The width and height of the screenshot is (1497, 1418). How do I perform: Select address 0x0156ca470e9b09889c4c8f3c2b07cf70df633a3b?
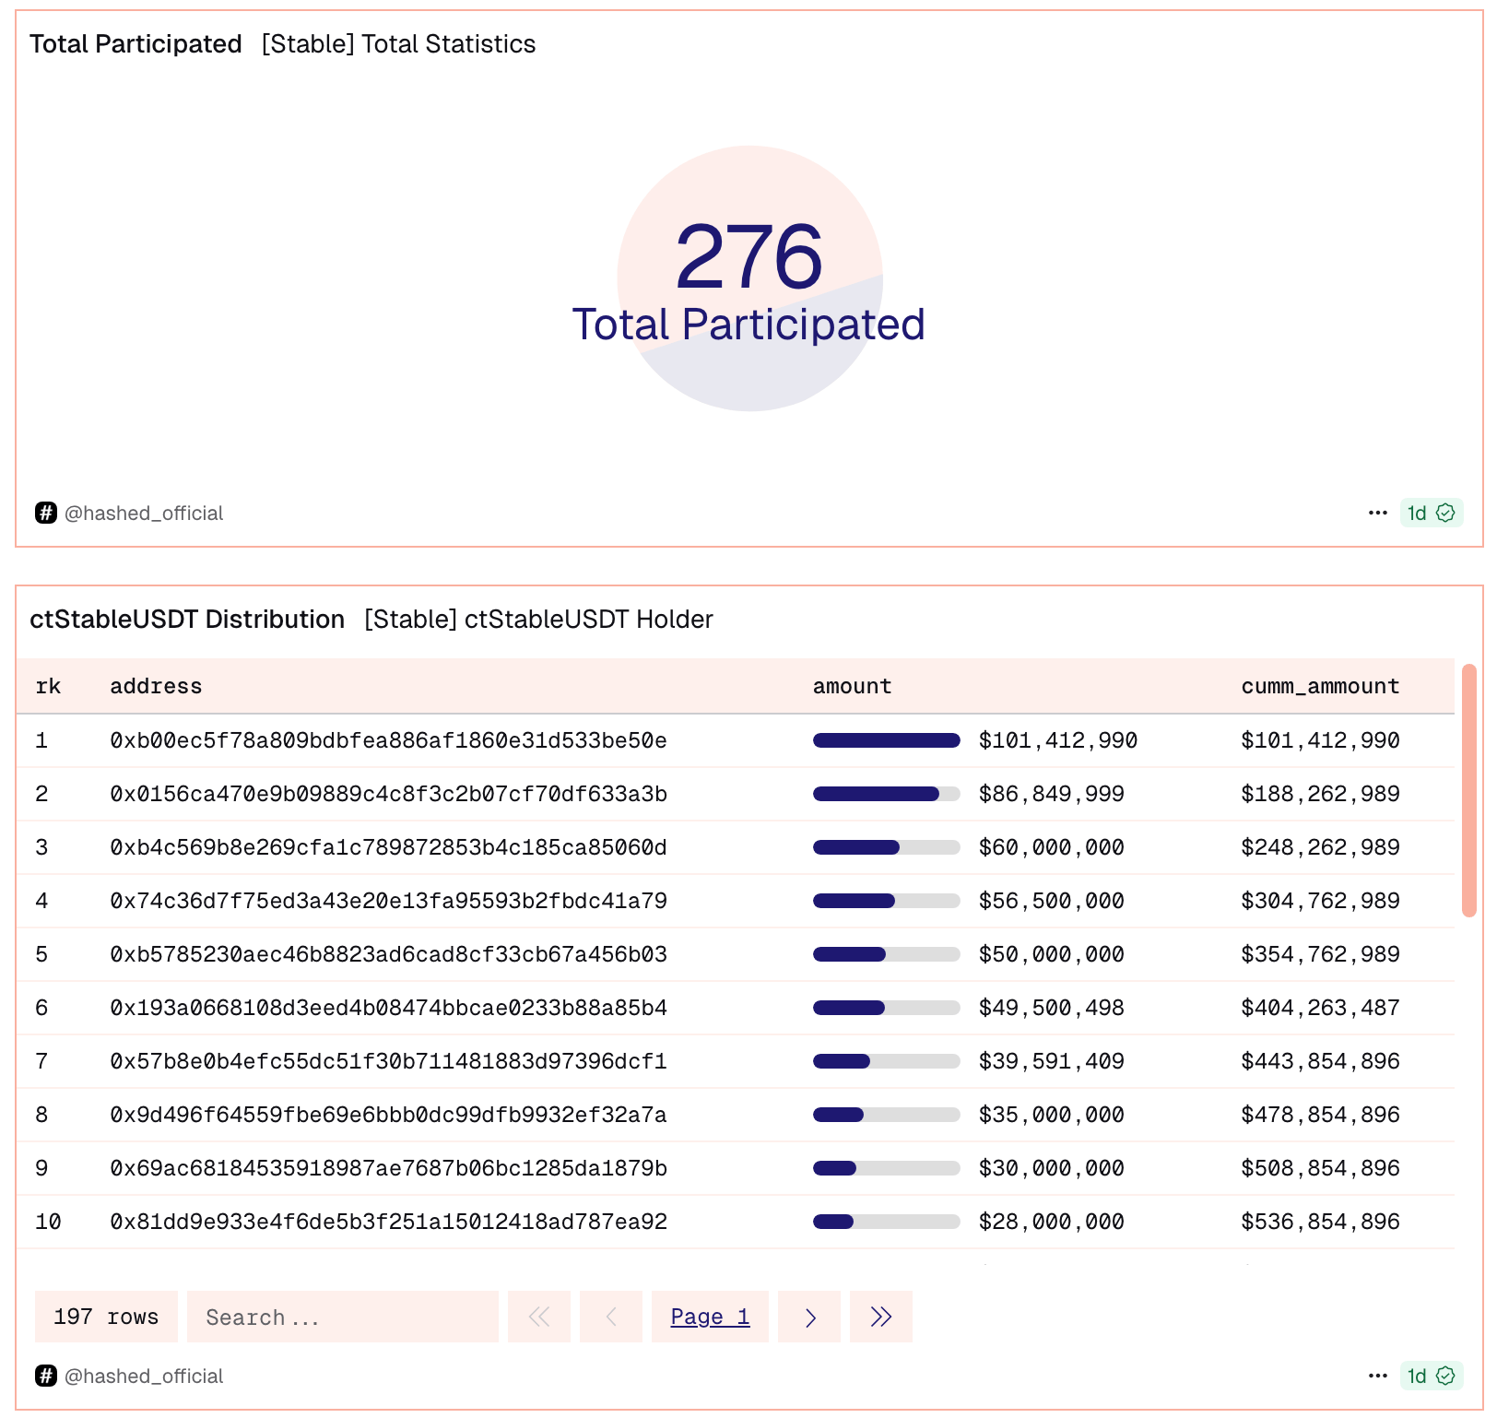click(x=388, y=794)
